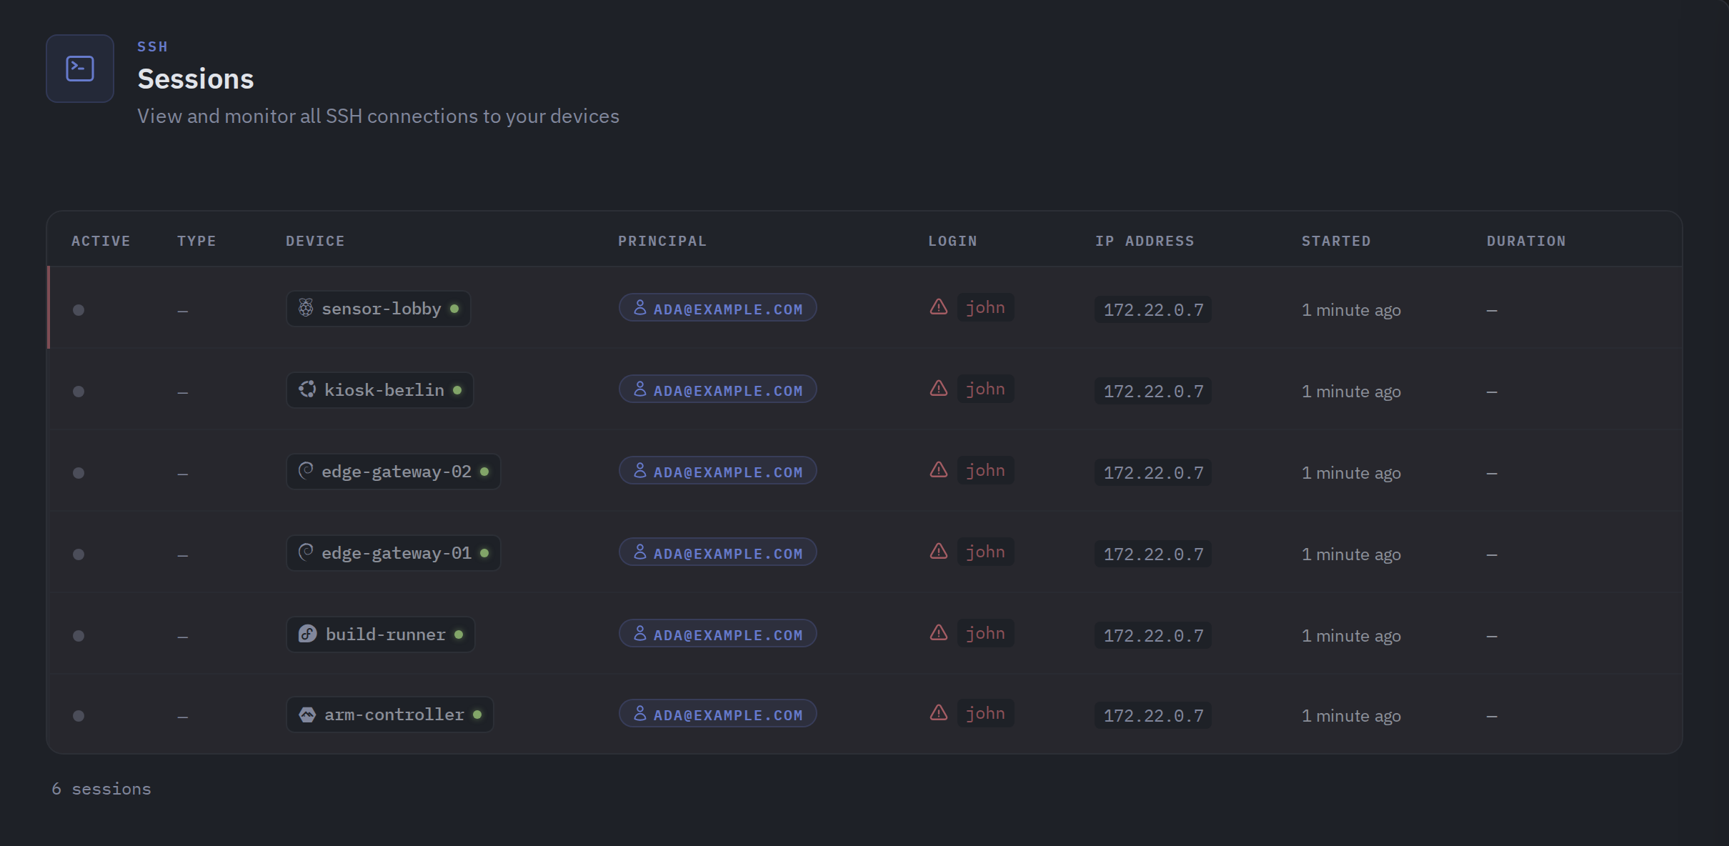Image resolution: width=1729 pixels, height=846 pixels.
Task: Click Fedora icon on build-runner device
Action: point(307,634)
